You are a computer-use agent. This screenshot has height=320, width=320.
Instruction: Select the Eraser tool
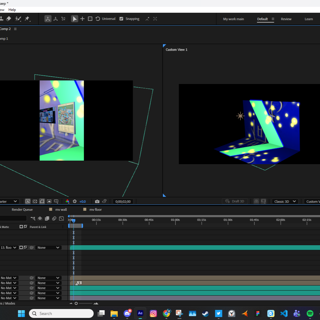[8, 18]
